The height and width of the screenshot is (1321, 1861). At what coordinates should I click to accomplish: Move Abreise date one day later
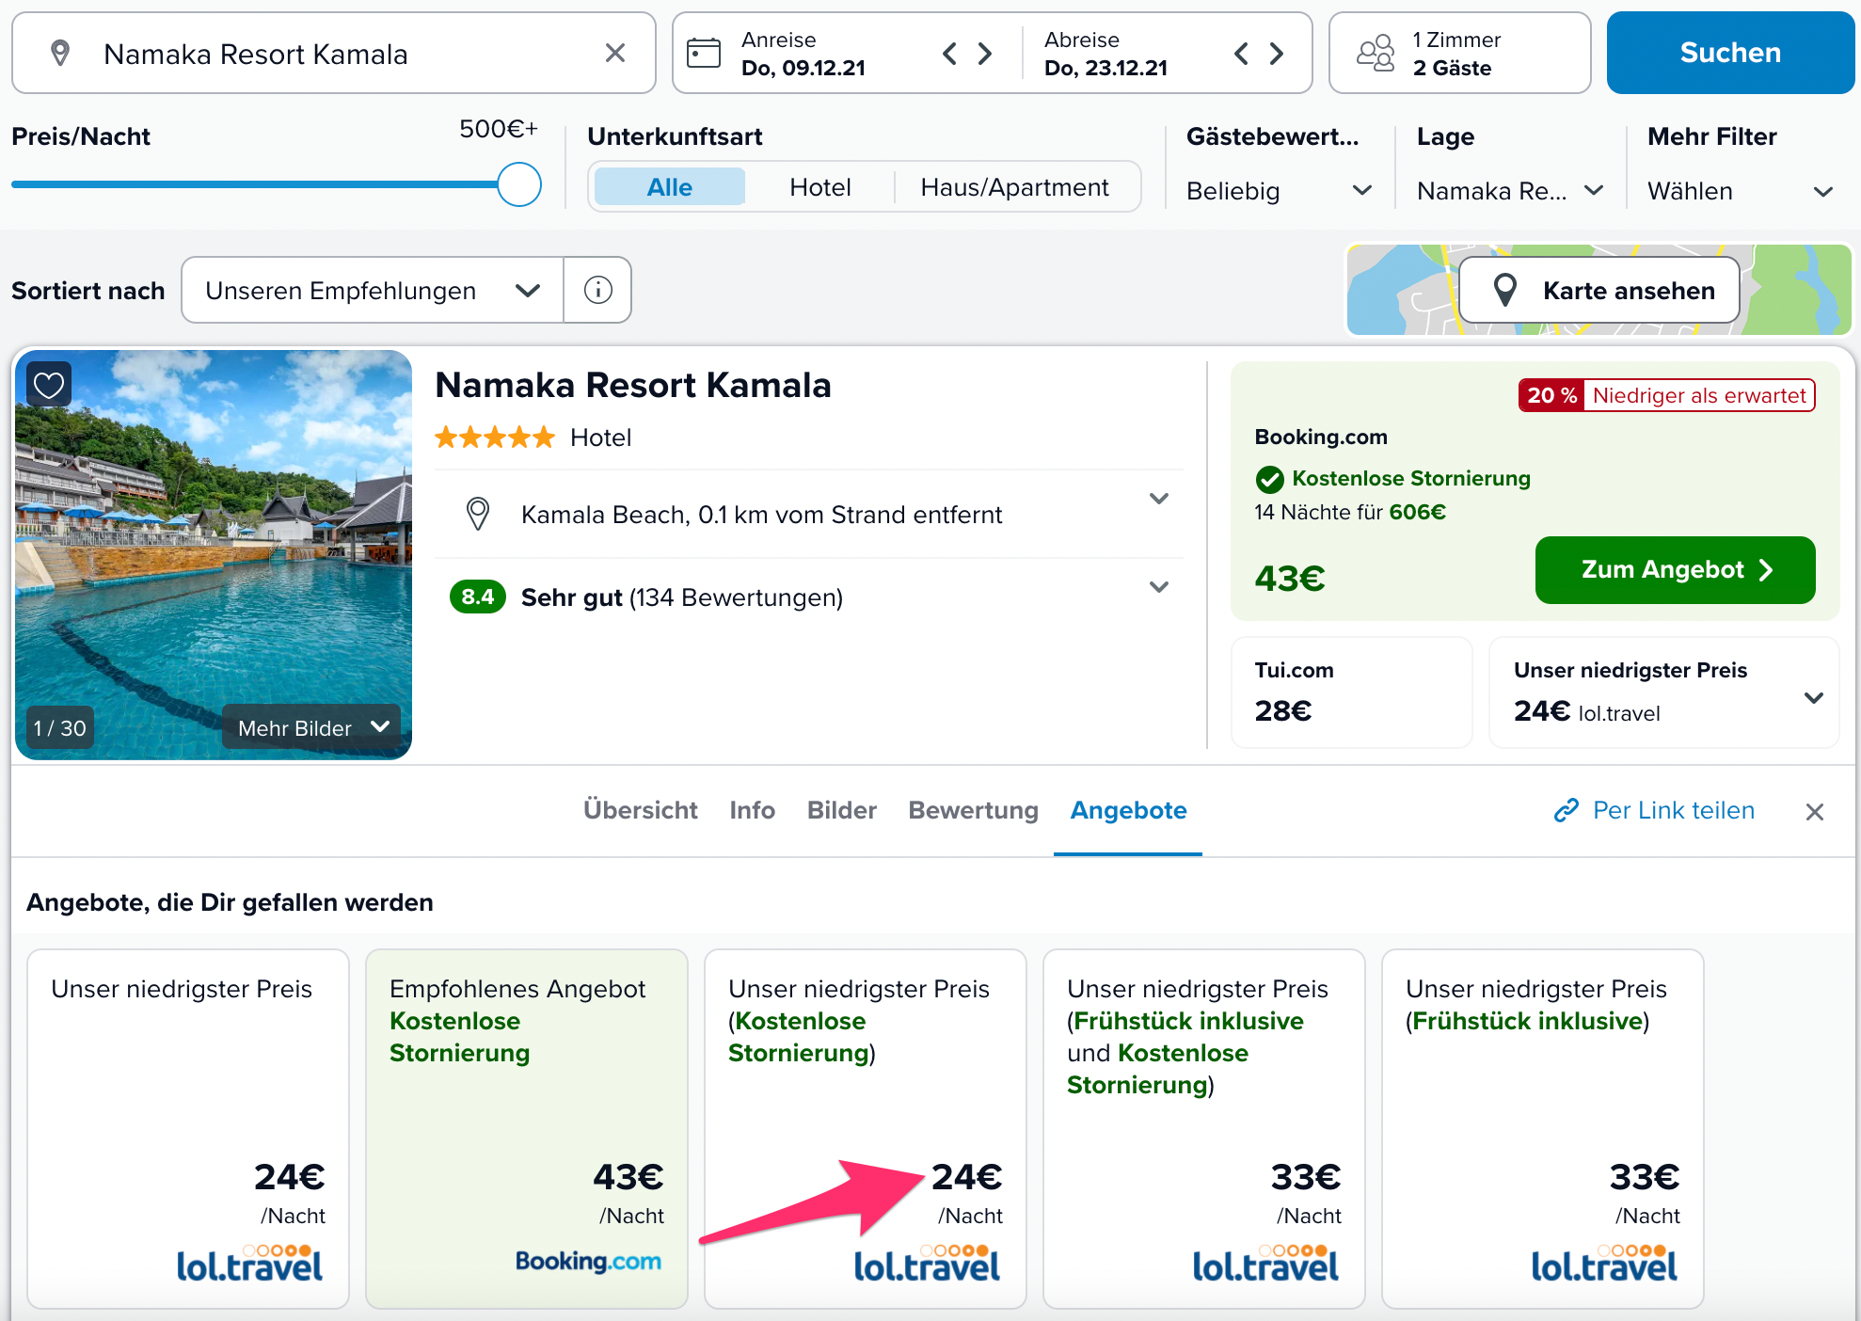1277,54
